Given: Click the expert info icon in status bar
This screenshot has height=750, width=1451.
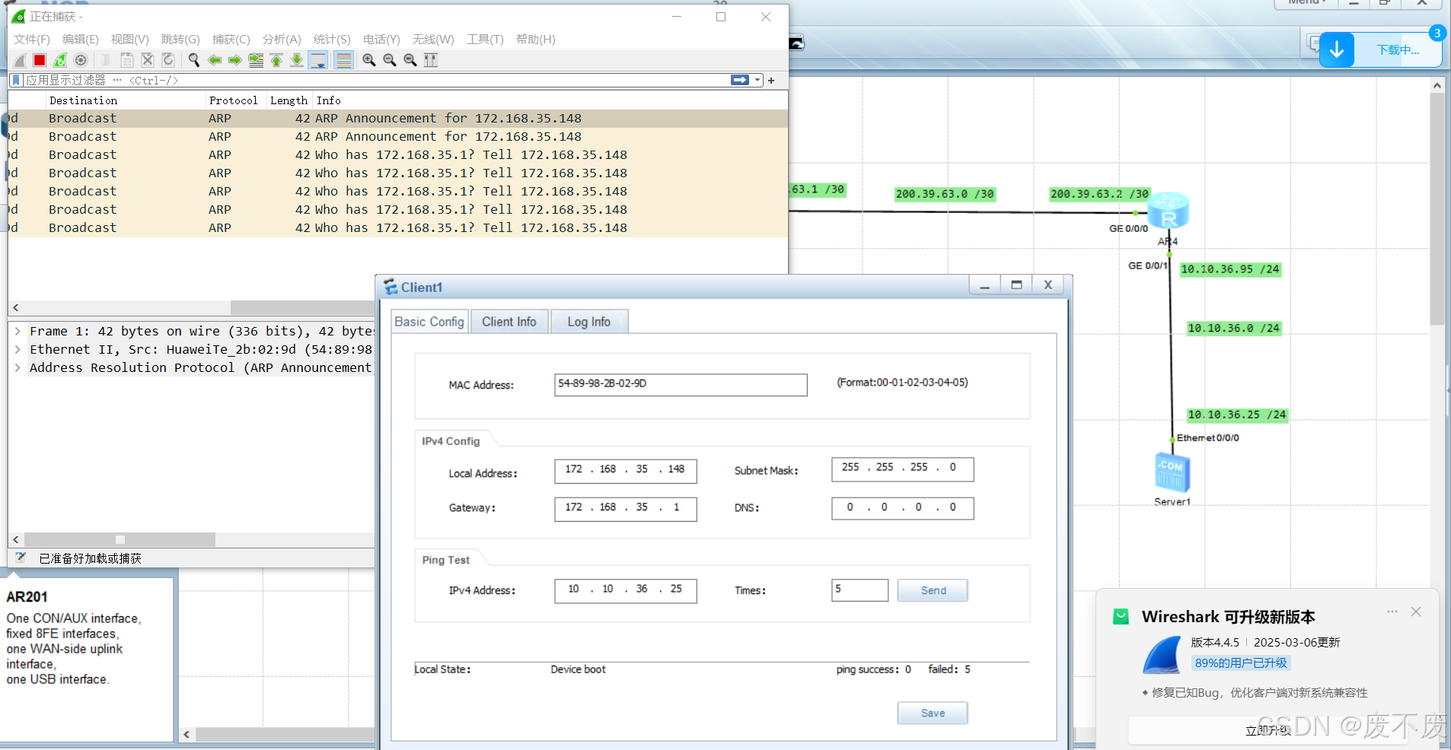Looking at the screenshot, I should pyautogui.click(x=21, y=558).
